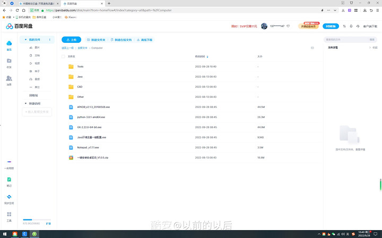Collapse the file details panel
The height and width of the screenshot is (238, 382).
click(x=373, y=48)
